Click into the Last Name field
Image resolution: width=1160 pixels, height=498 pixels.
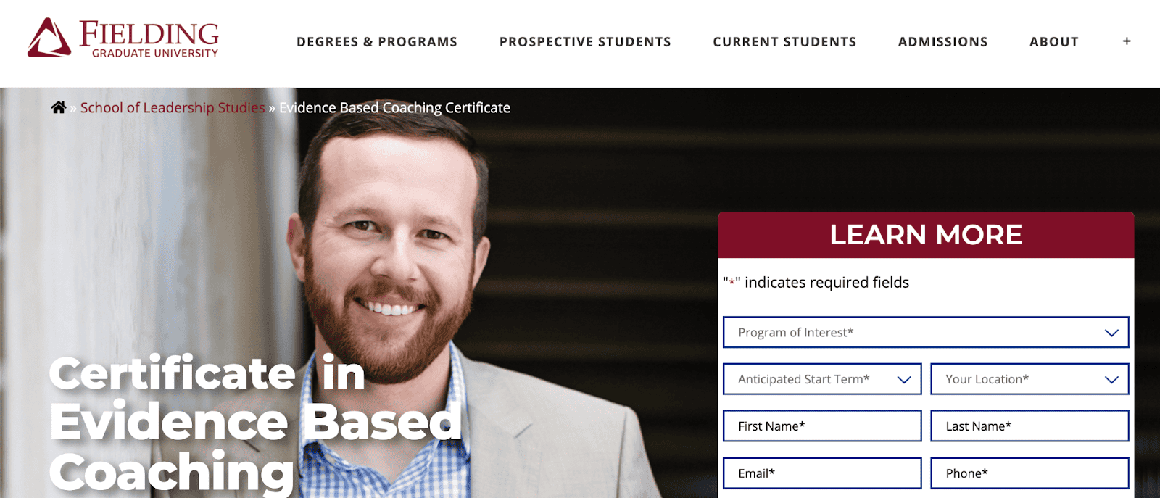click(1029, 426)
